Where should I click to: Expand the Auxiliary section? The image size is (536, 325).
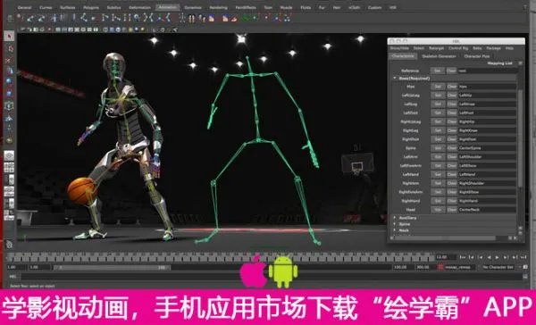(x=395, y=218)
